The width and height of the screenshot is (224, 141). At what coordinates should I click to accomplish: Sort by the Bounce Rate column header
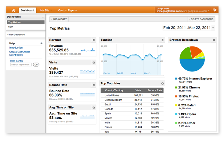pos(155,90)
